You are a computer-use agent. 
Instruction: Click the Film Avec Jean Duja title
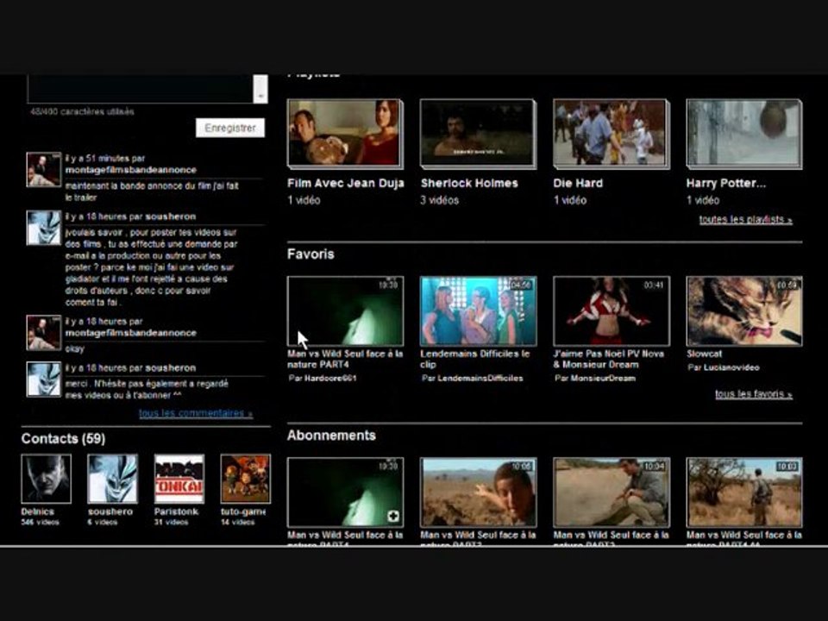[x=345, y=183]
